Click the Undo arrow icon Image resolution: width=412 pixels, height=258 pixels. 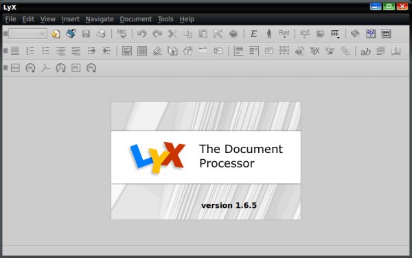coord(142,34)
